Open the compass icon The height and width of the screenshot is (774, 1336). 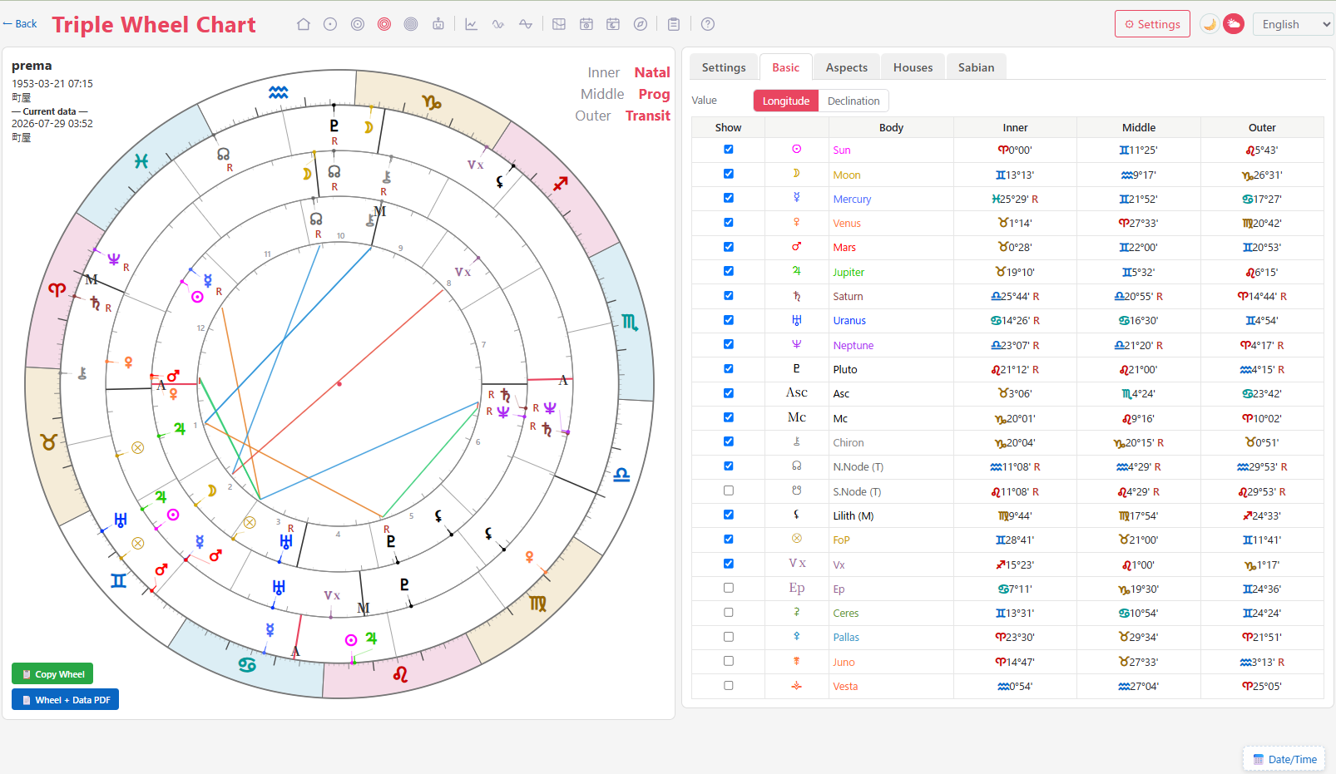pyautogui.click(x=641, y=24)
